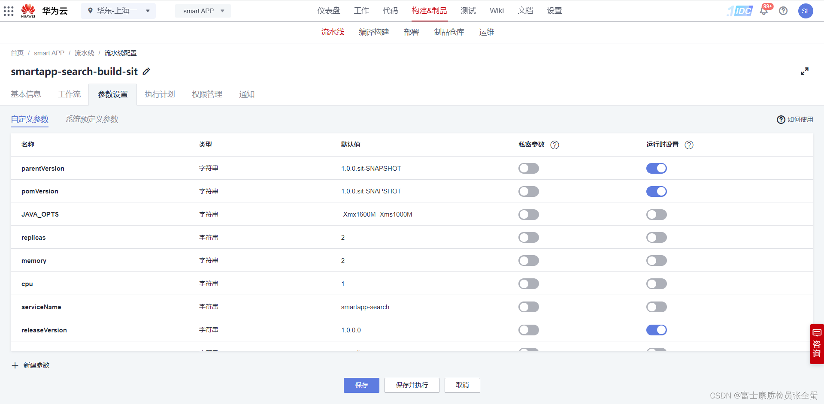Enable runtime setting for cpu
This screenshot has height=404, width=824.
pos(656,284)
